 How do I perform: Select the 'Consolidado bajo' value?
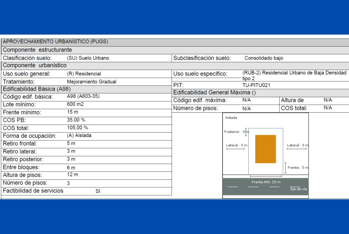264,58
